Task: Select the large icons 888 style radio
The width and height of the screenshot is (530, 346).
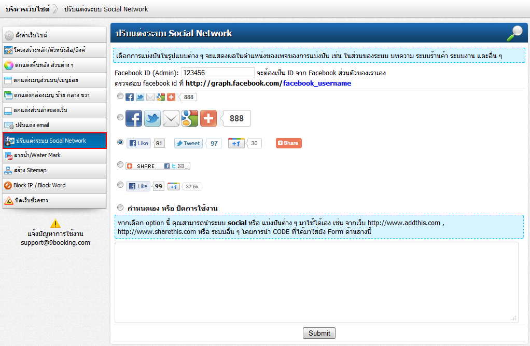Action: click(120, 117)
